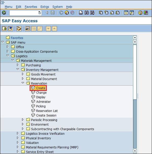The image size is (152, 154).
Task: Collapse the SAP menu node
Action: (x=3, y=42)
